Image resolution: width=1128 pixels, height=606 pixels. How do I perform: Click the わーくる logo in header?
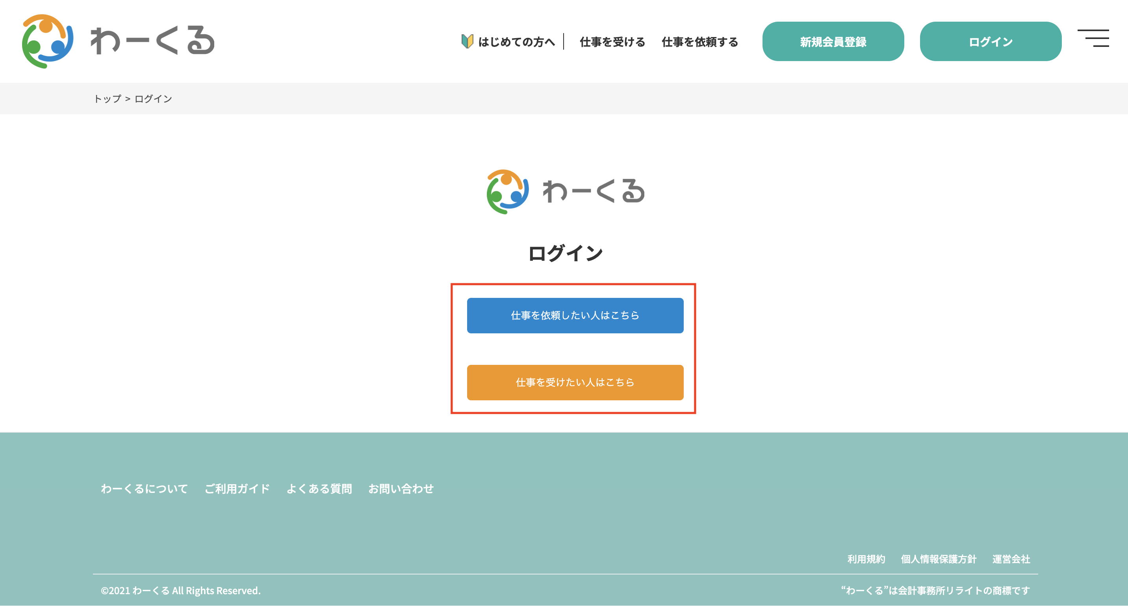click(x=118, y=41)
